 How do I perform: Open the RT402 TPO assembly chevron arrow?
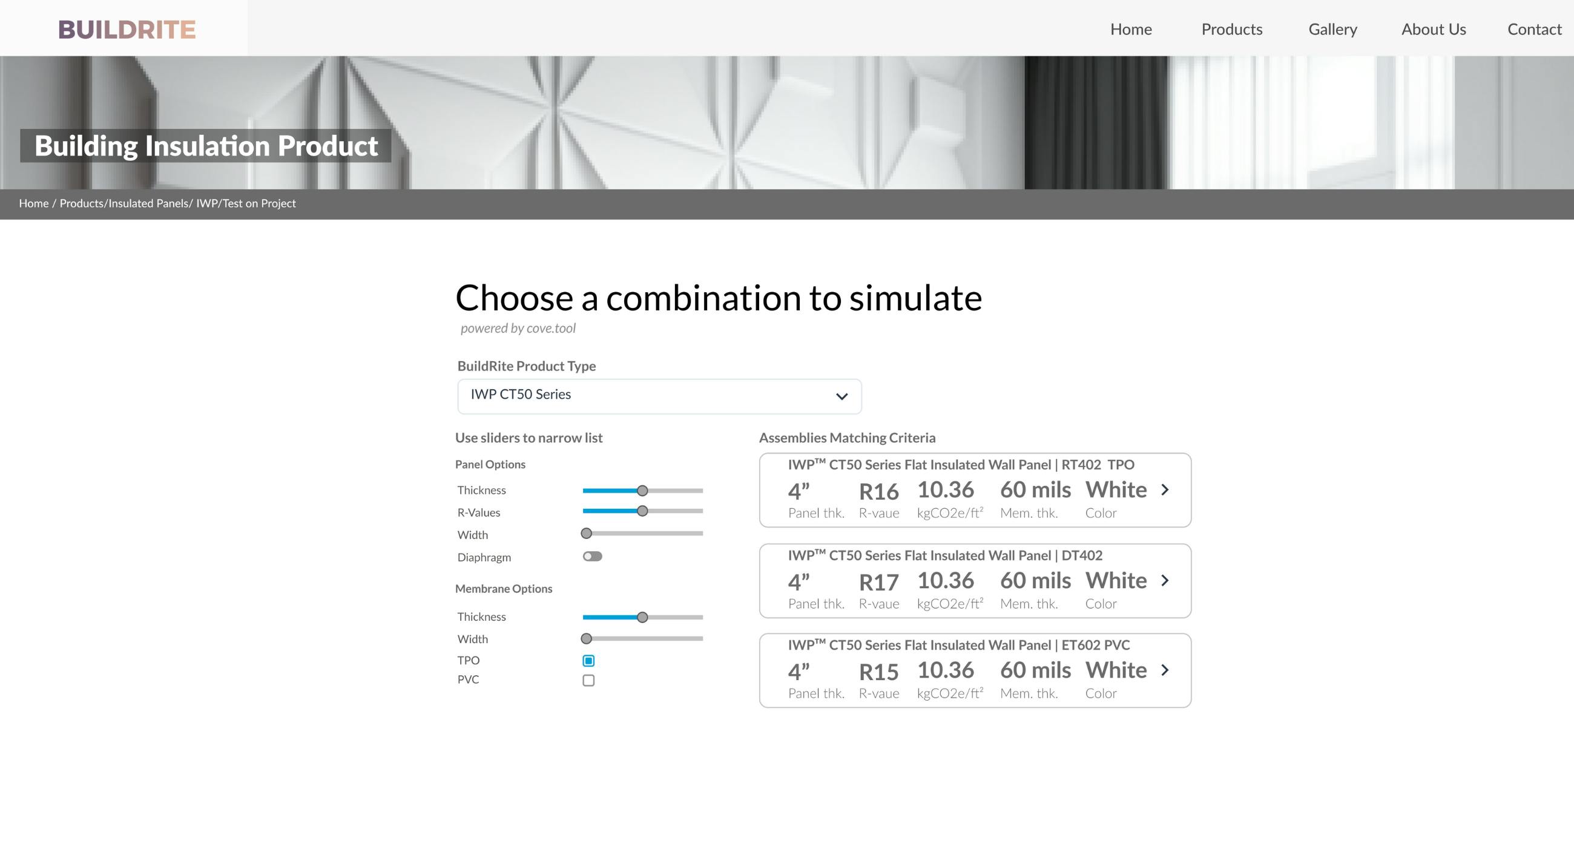[x=1165, y=490]
